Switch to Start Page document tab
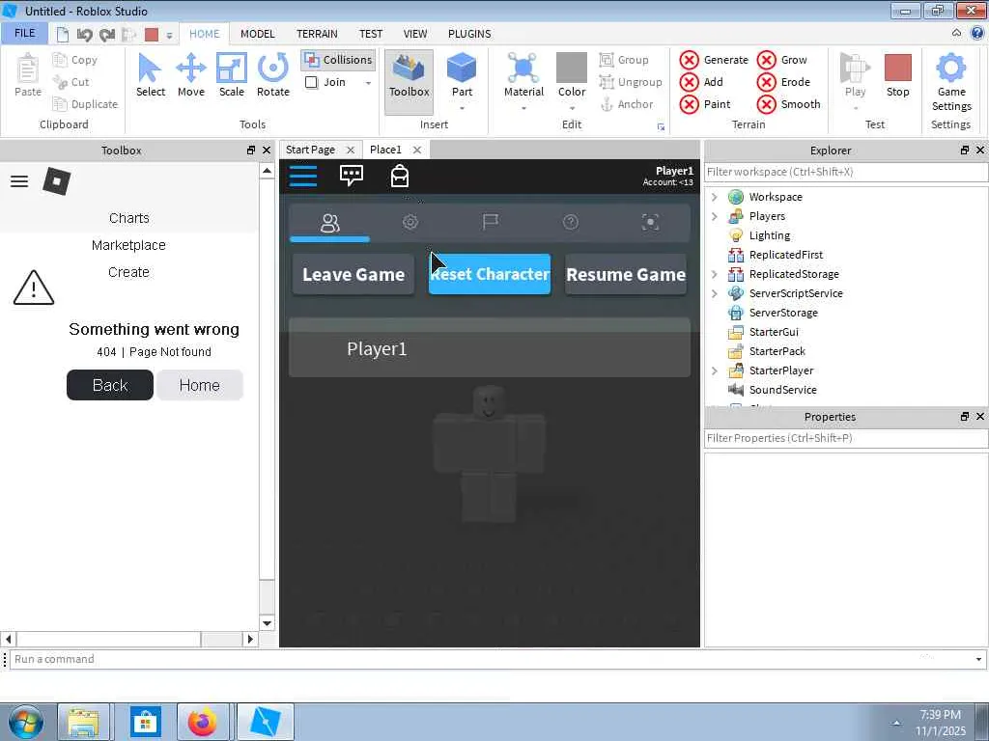Viewport: 989px width, 741px height. click(310, 150)
